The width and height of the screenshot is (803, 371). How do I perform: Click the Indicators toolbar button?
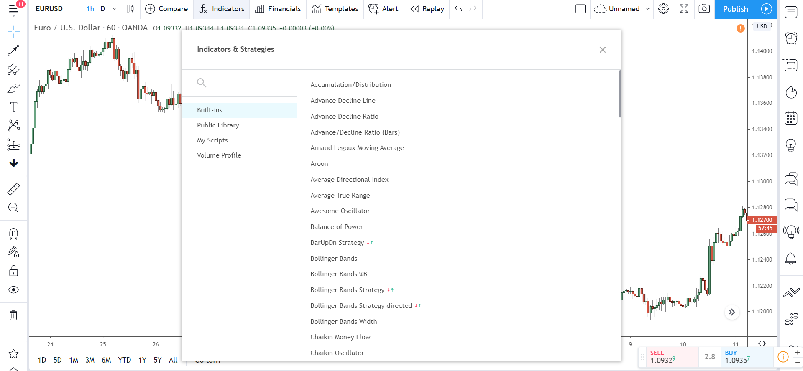222,9
